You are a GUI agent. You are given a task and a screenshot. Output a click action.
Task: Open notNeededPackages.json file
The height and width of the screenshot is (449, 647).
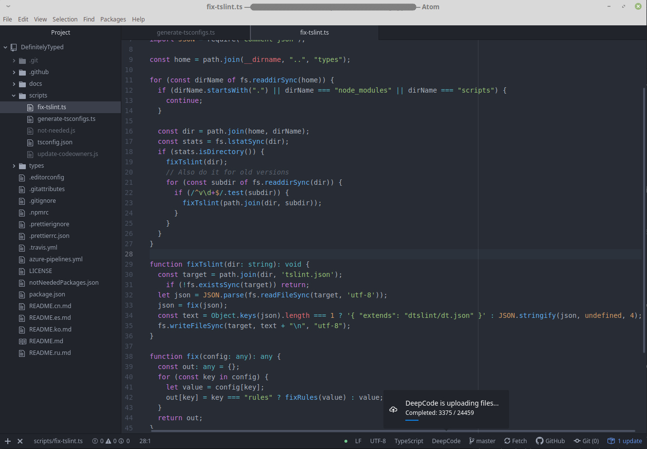[64, 283]
